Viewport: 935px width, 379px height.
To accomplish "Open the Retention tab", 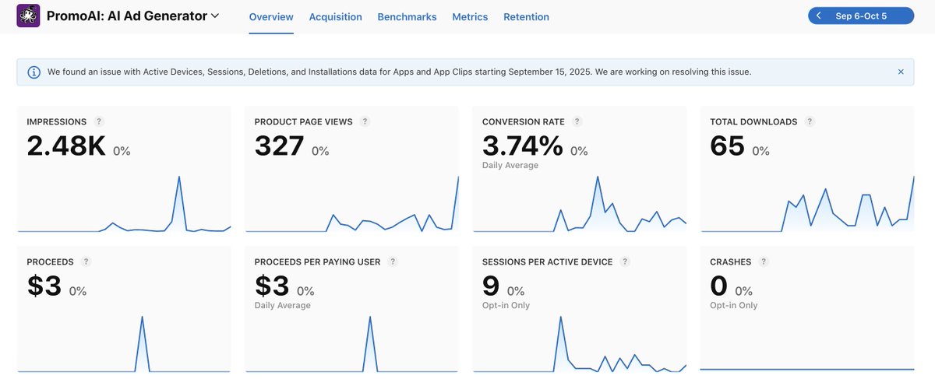I will point(526,16).
